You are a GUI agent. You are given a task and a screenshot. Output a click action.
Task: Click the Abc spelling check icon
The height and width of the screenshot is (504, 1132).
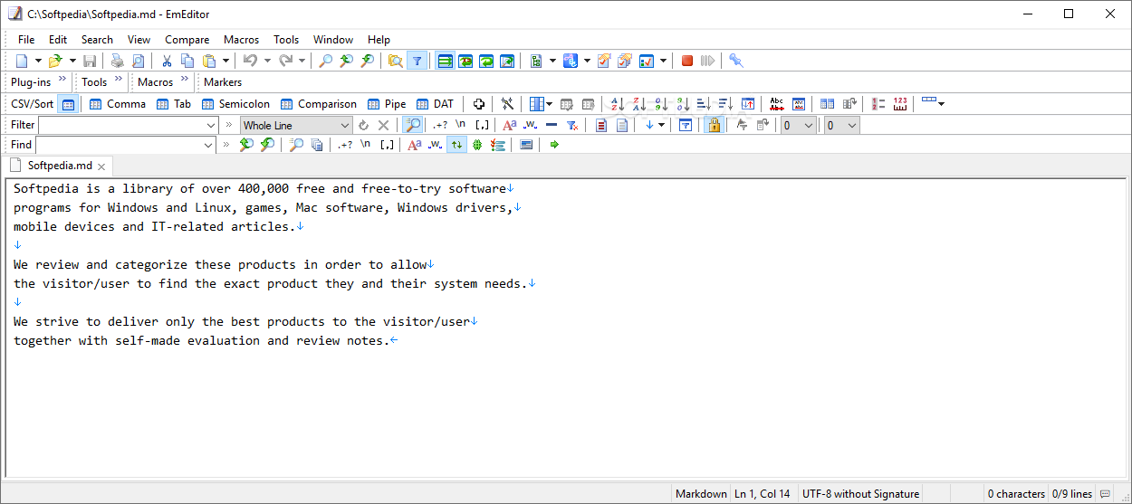click(777, 104)
